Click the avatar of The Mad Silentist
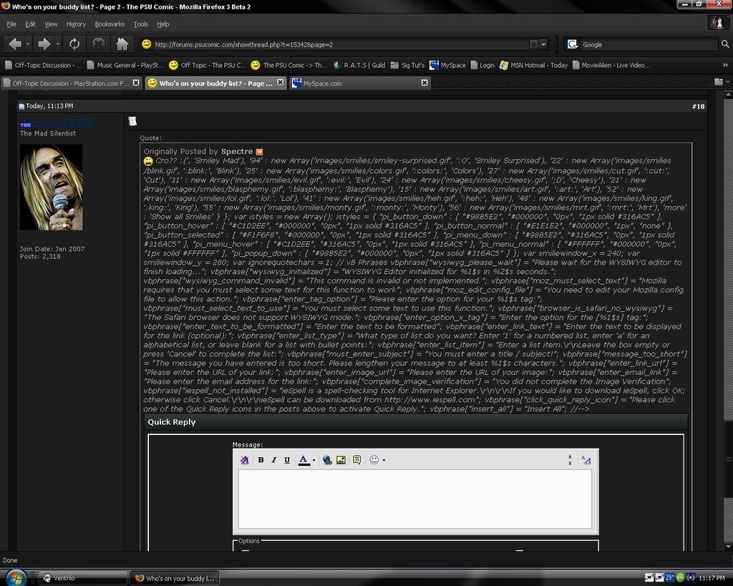Screen dimensions: 733x586 51,187
